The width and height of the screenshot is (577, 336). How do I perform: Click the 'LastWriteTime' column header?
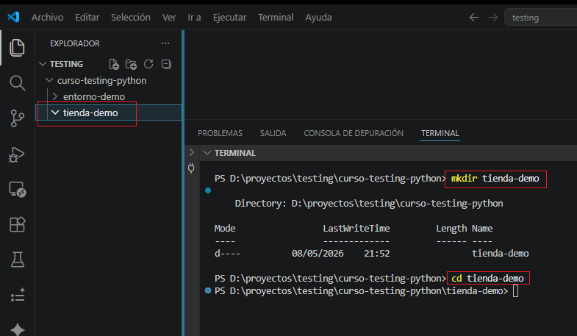point(356,229)
